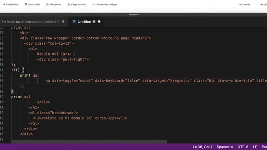Open the Empleados menu item

click(10, 5)
